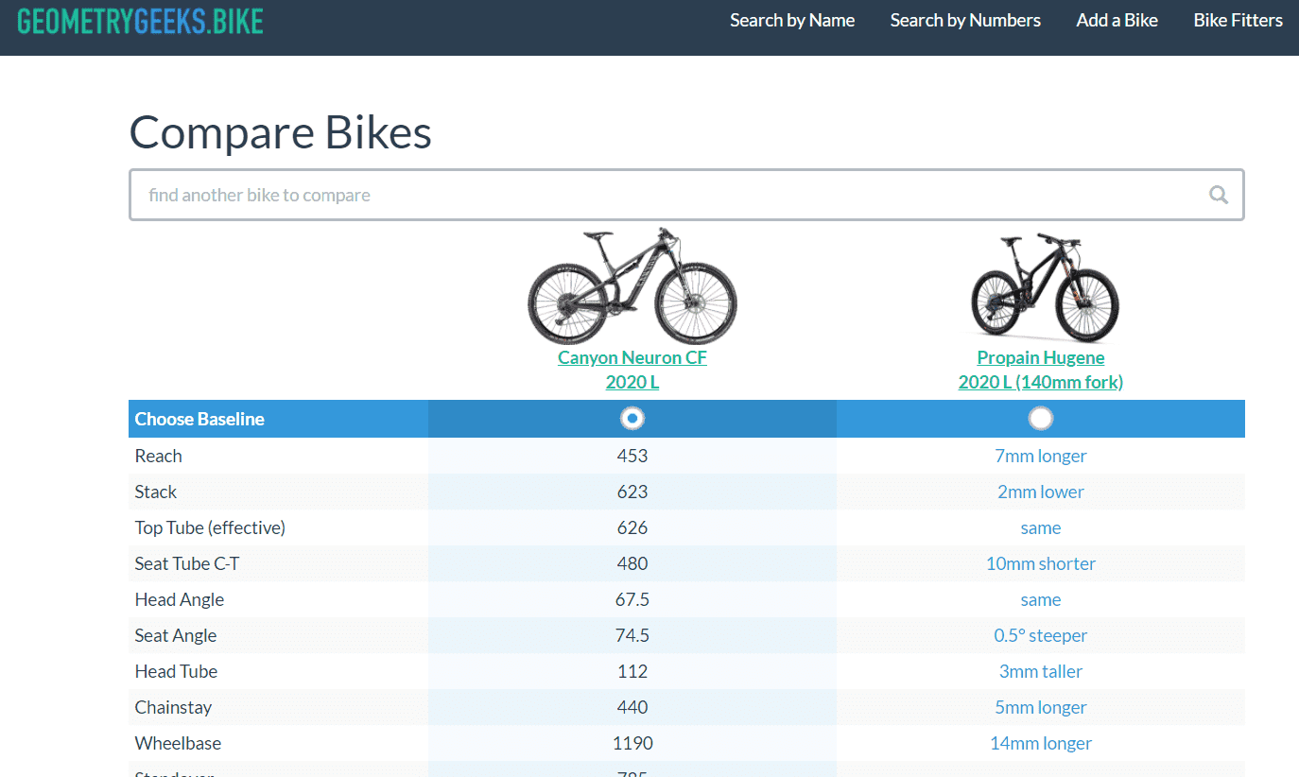
Task: Focus the find another bike search field
Action: tap(662, 195)
